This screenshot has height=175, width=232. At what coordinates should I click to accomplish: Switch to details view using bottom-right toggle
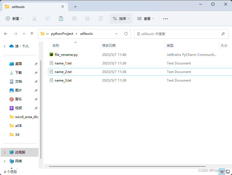[222, 172]
